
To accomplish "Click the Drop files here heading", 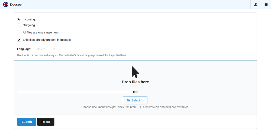I will click(135, 82).
